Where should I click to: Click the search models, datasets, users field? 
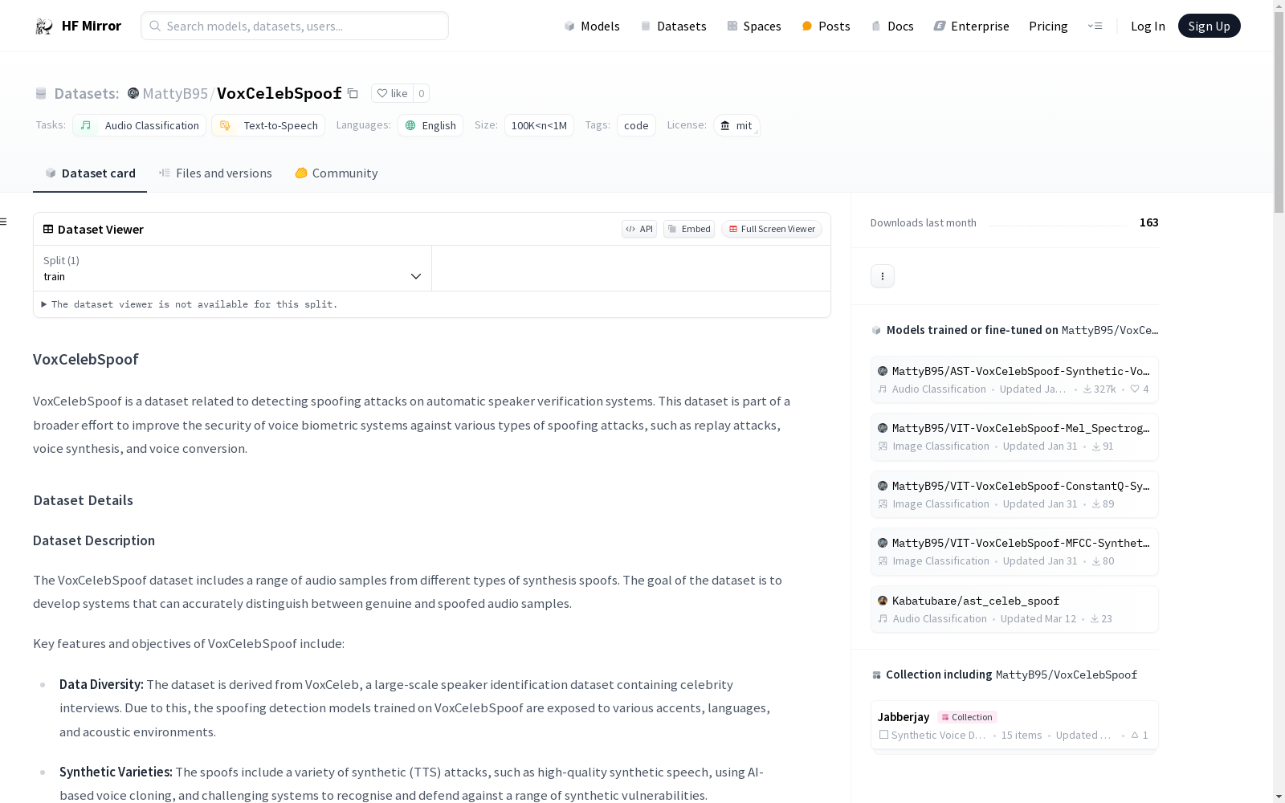[x=295, y=26]
